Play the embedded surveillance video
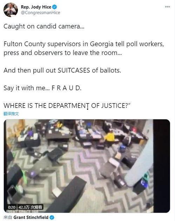The image size is (175, 221). coord(87,166)
